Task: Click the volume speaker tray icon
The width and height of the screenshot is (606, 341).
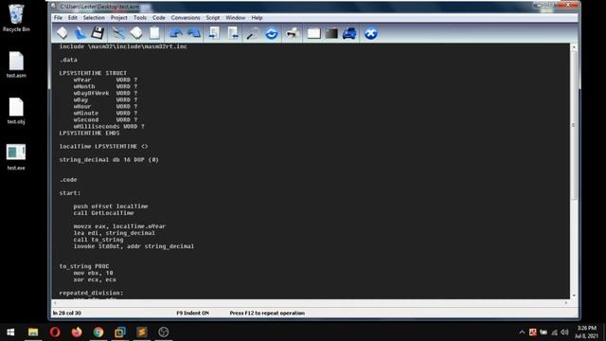Action: point(564,332)
